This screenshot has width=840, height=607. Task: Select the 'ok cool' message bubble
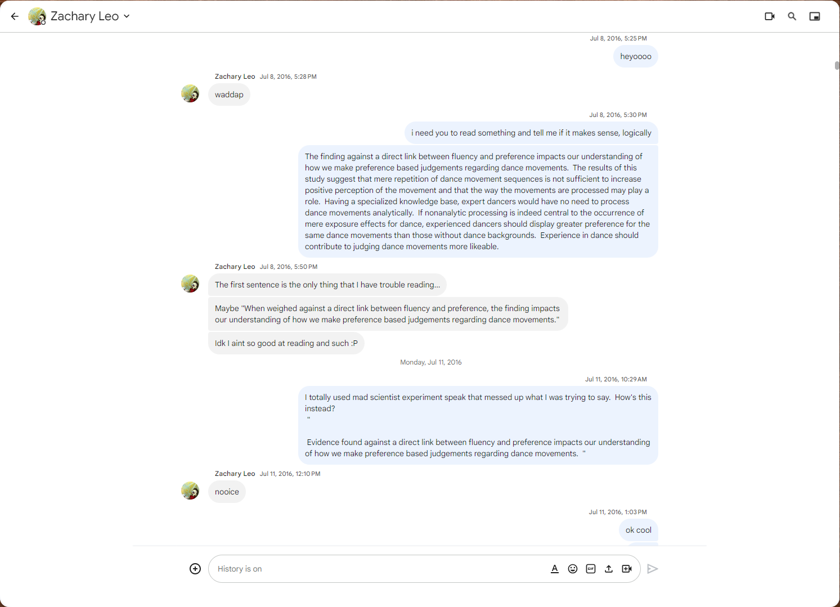[639, 530]
